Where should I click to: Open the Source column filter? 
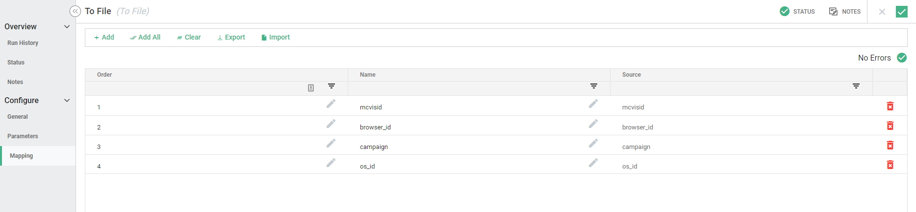(856, 86)
